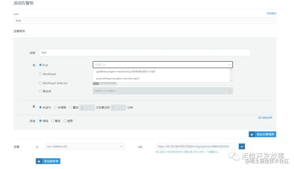Collapse the 选择Pod dropdown
The height and width of the screenshot is (169, 294).
click(x=229, y=65)
